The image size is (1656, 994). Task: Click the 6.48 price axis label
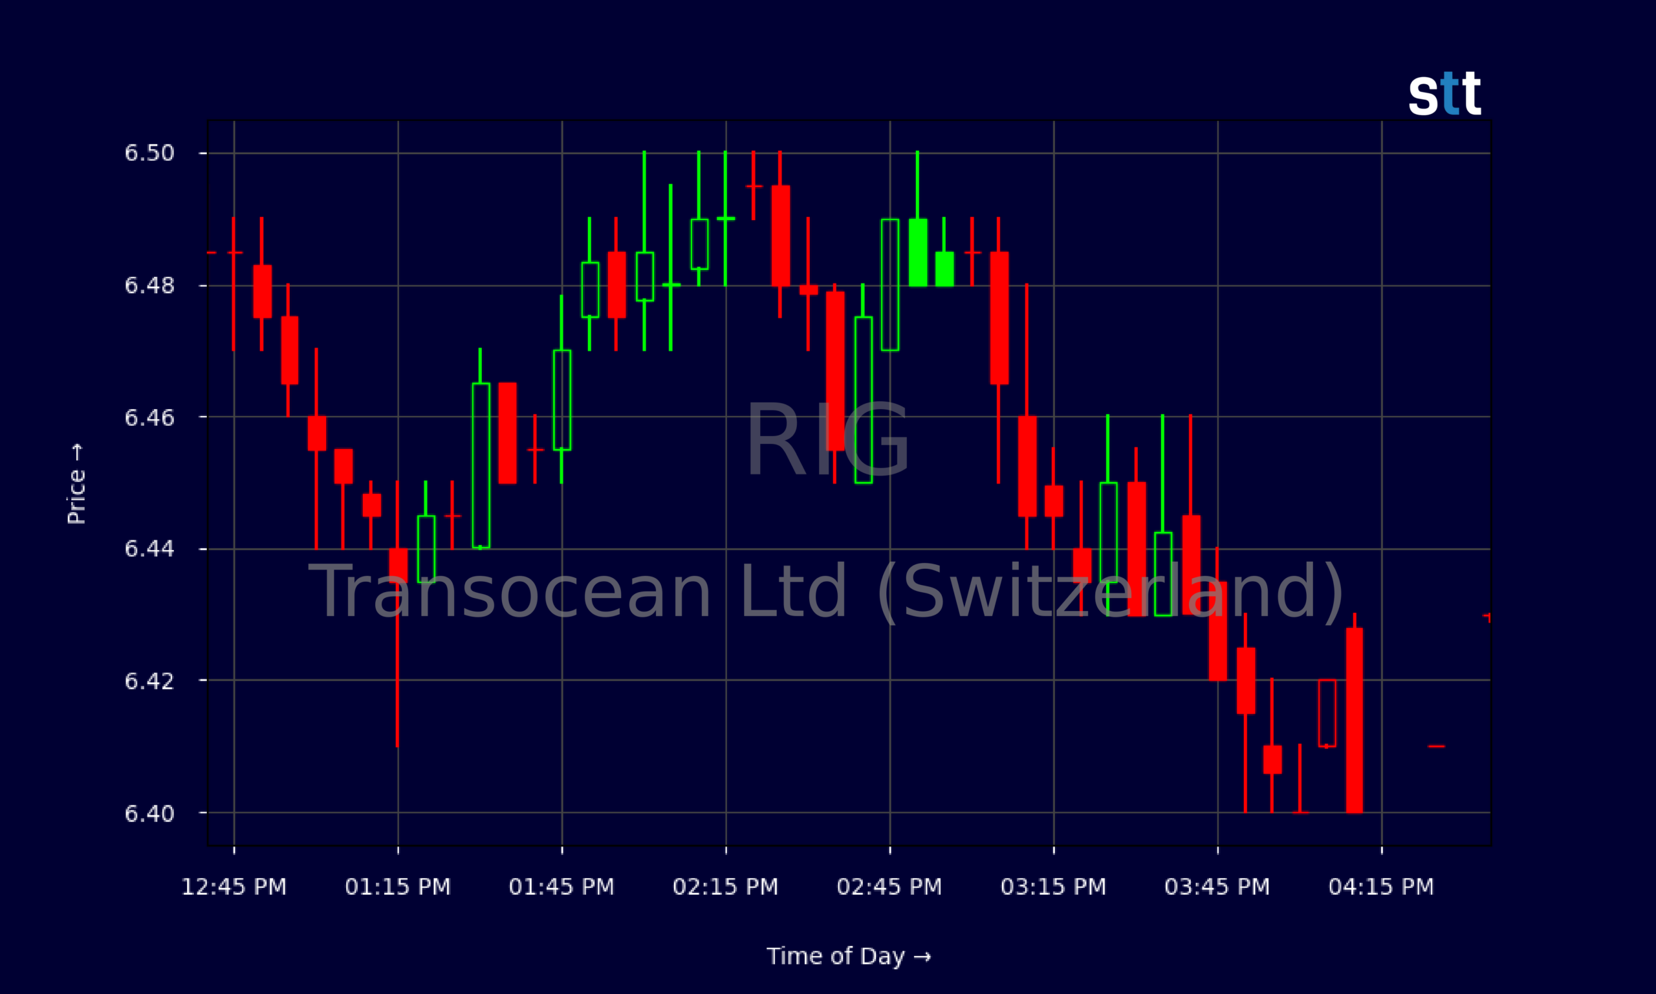(x=149, y=285)
